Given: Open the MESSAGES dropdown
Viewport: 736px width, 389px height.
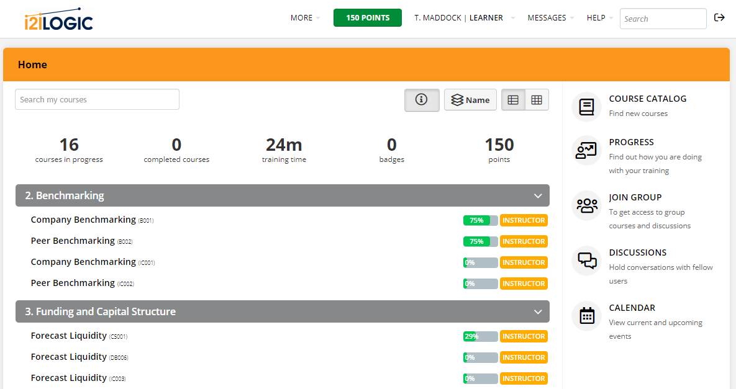Looking at the screenshot, I should (x=550, y=18).
